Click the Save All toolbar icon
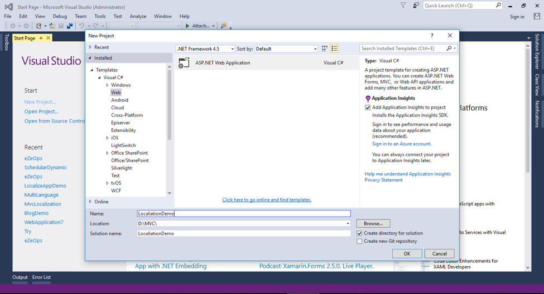Screen dimensions: 544x294 pyautogui.click(x=70, y=26)
